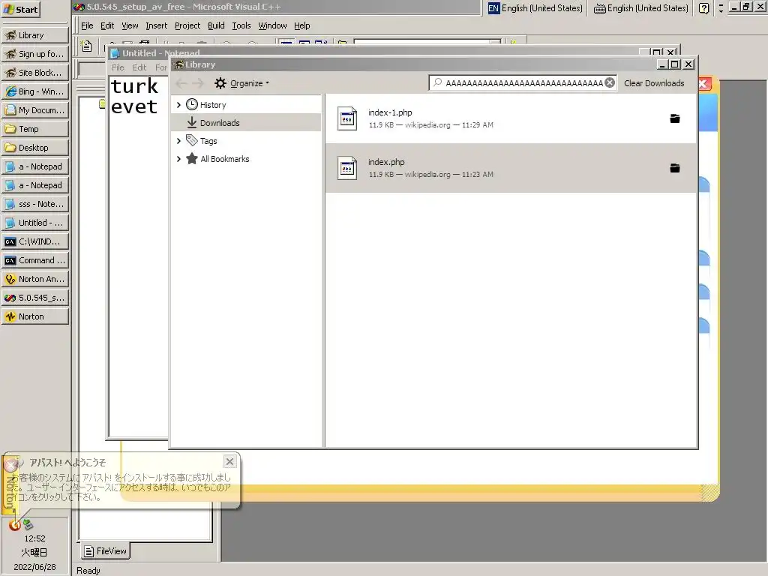Image resolution: width=768 pixels, height=576 pixels.
Task: Open containing folder for index.php
Action: [675, 168]
